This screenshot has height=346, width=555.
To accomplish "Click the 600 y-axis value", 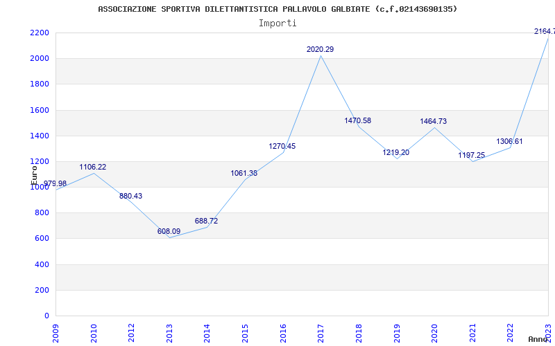I will 42,239.
